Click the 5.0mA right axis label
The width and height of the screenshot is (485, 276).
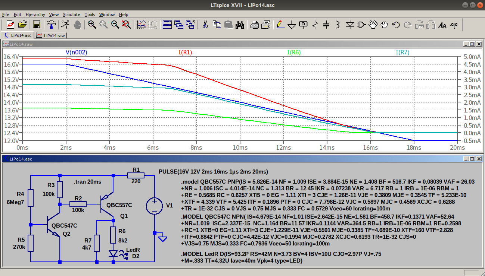point(472,57)
